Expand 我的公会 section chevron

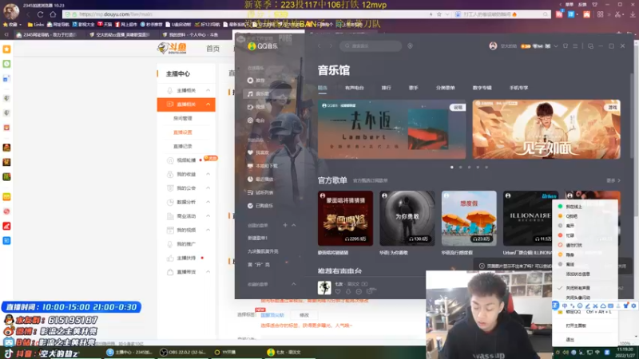[x=208, y=188]
